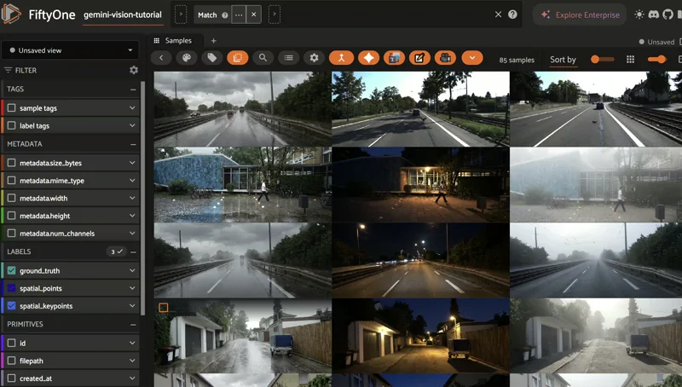Click the list view icon in toolbar

[288, 58]
